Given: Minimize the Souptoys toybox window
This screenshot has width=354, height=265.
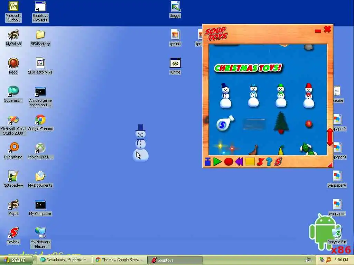Looking at the screenshot, I should [x=318, y=31].
